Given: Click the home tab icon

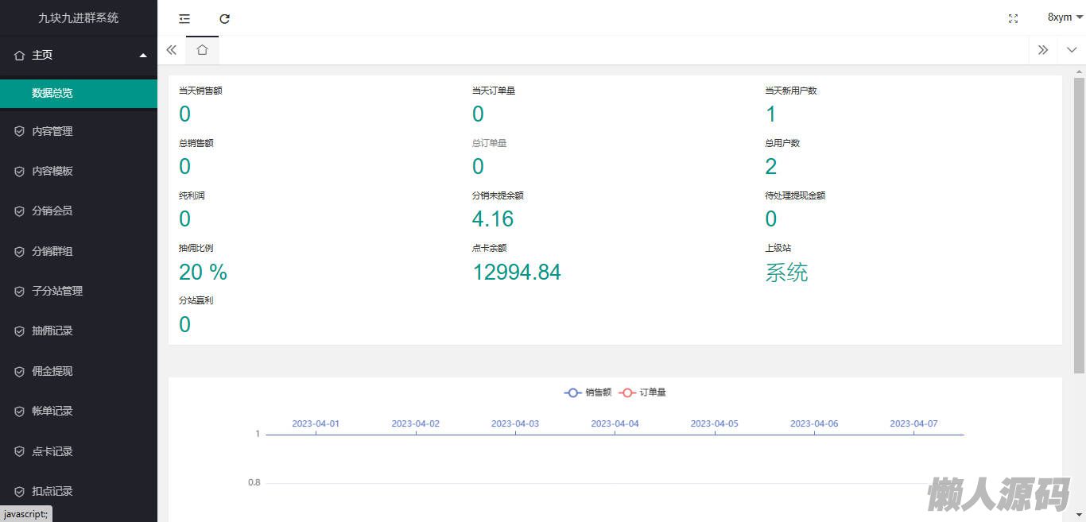Looking at the screenshot, I should (x=202, y=50).
